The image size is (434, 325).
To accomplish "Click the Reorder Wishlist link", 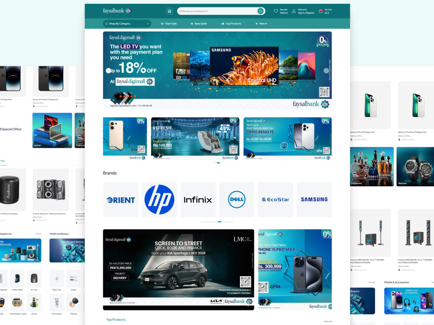I will (x=284, y=11).
